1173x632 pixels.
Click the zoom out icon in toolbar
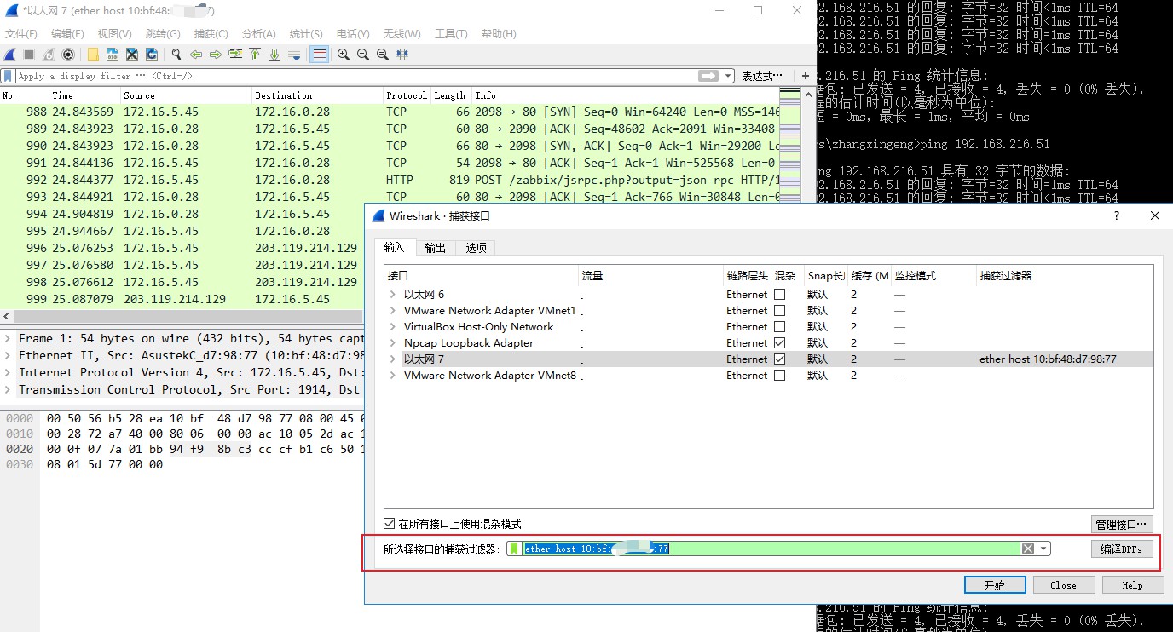click(x=363, y=55)
